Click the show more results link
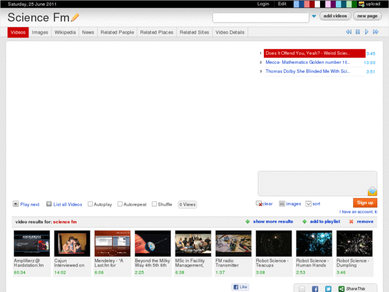The width and height of the screenshot is (389, 292). coord(273,221)
